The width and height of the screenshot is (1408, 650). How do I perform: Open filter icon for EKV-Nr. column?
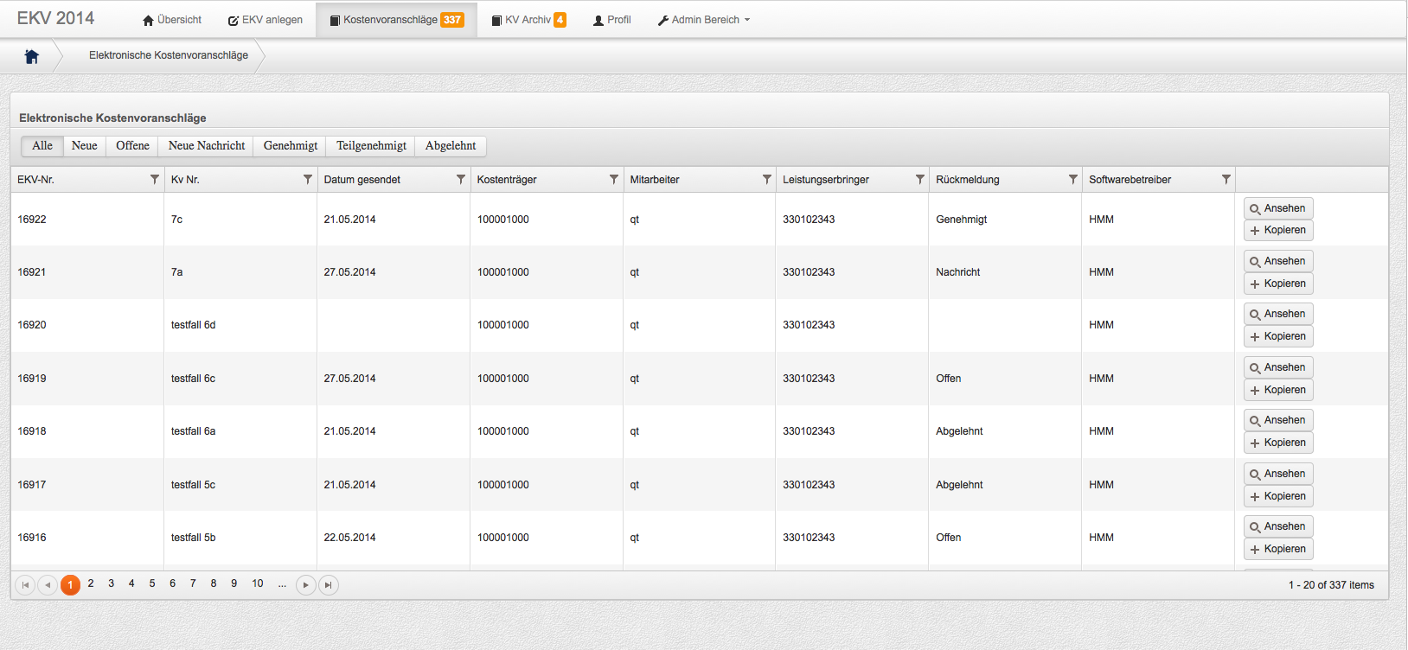[155, 180]
